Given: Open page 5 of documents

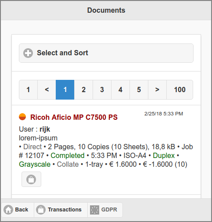Looking at the screenshot, I should (x=139, y=90).
